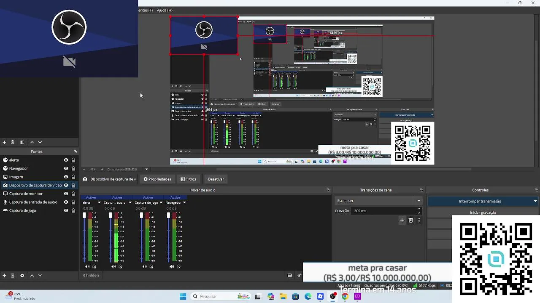Click the Duração 300 ms field
This screenshot has height=303, width=540.
(383, 210)
